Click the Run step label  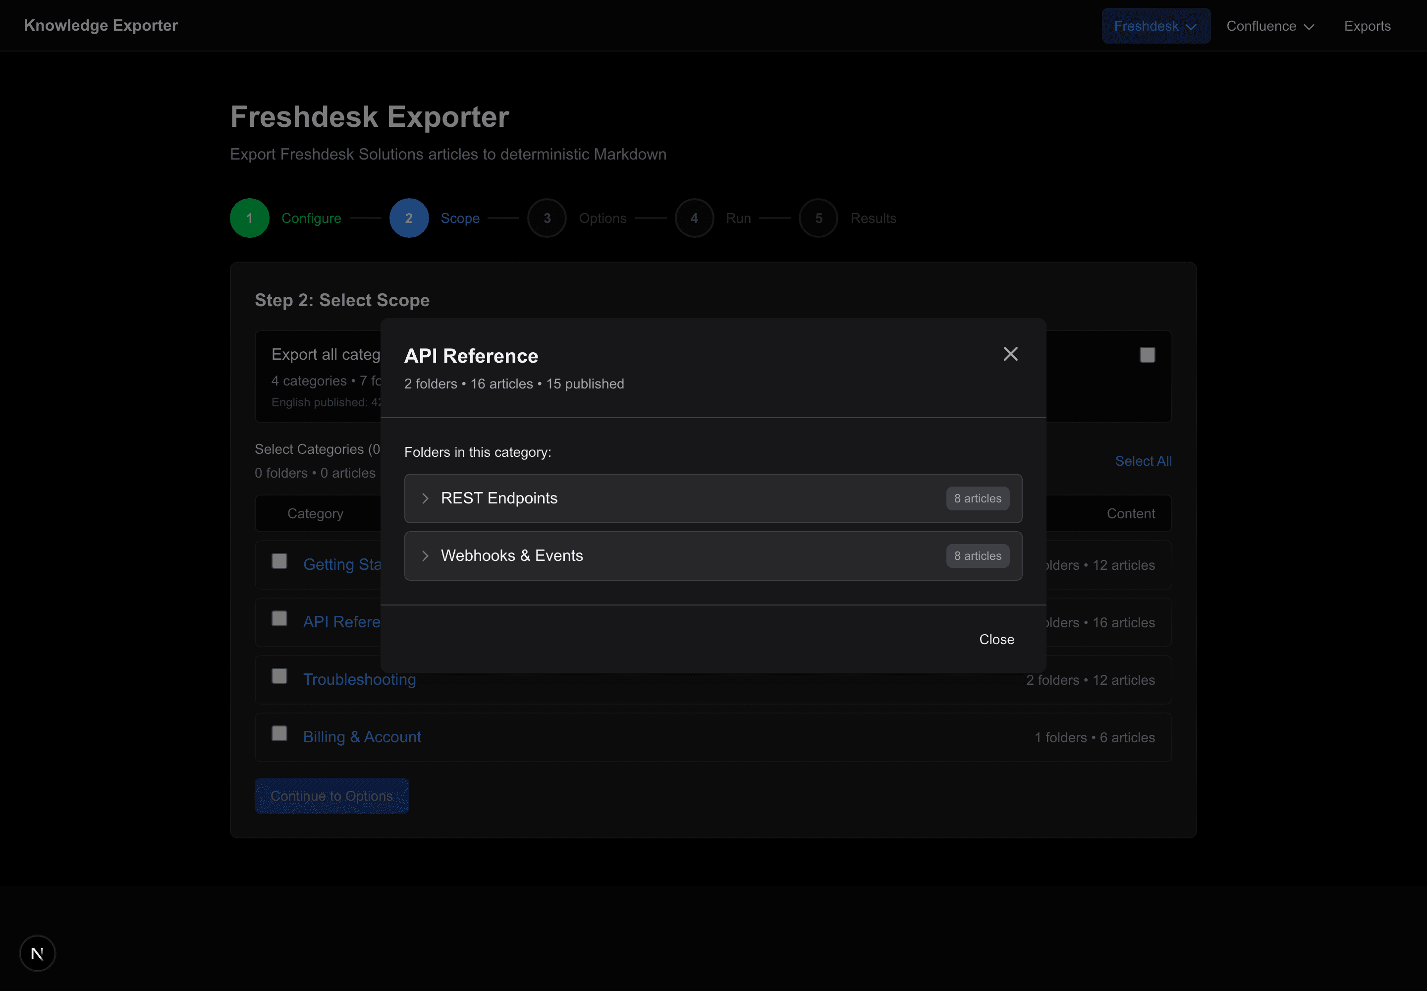(x=738, y=218)
